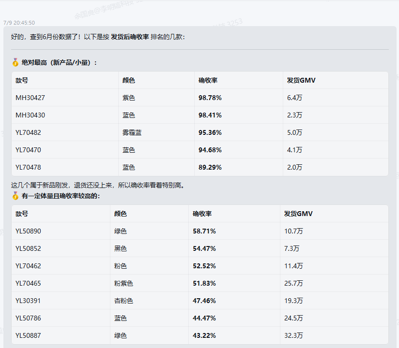Click the 2.3万 GMV value
399x348 pixels.
[294, 115]
